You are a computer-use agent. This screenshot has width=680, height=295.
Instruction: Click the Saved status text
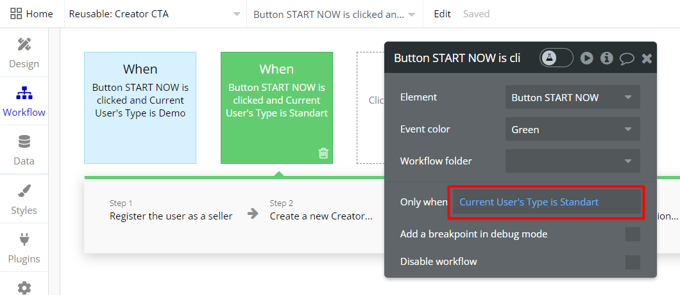[x=476, y=14]
